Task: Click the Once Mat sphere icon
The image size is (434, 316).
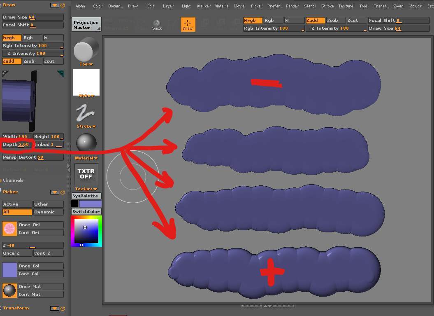Action: click(x=9, y=290)
